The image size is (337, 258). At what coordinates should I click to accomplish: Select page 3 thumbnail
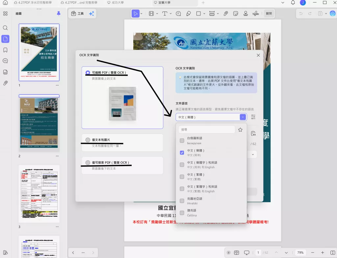39,194
